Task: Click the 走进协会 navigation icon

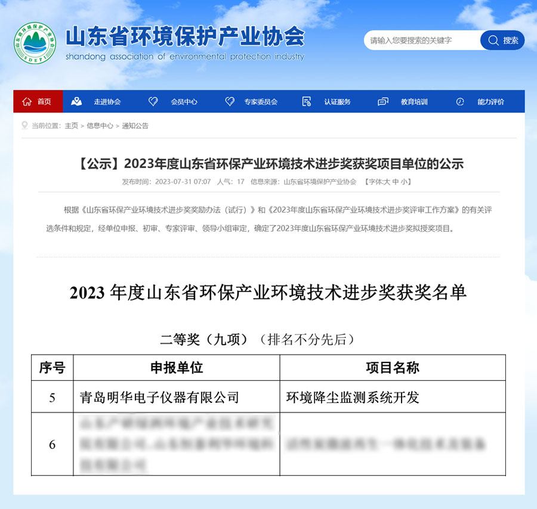Action: [76, 102]
